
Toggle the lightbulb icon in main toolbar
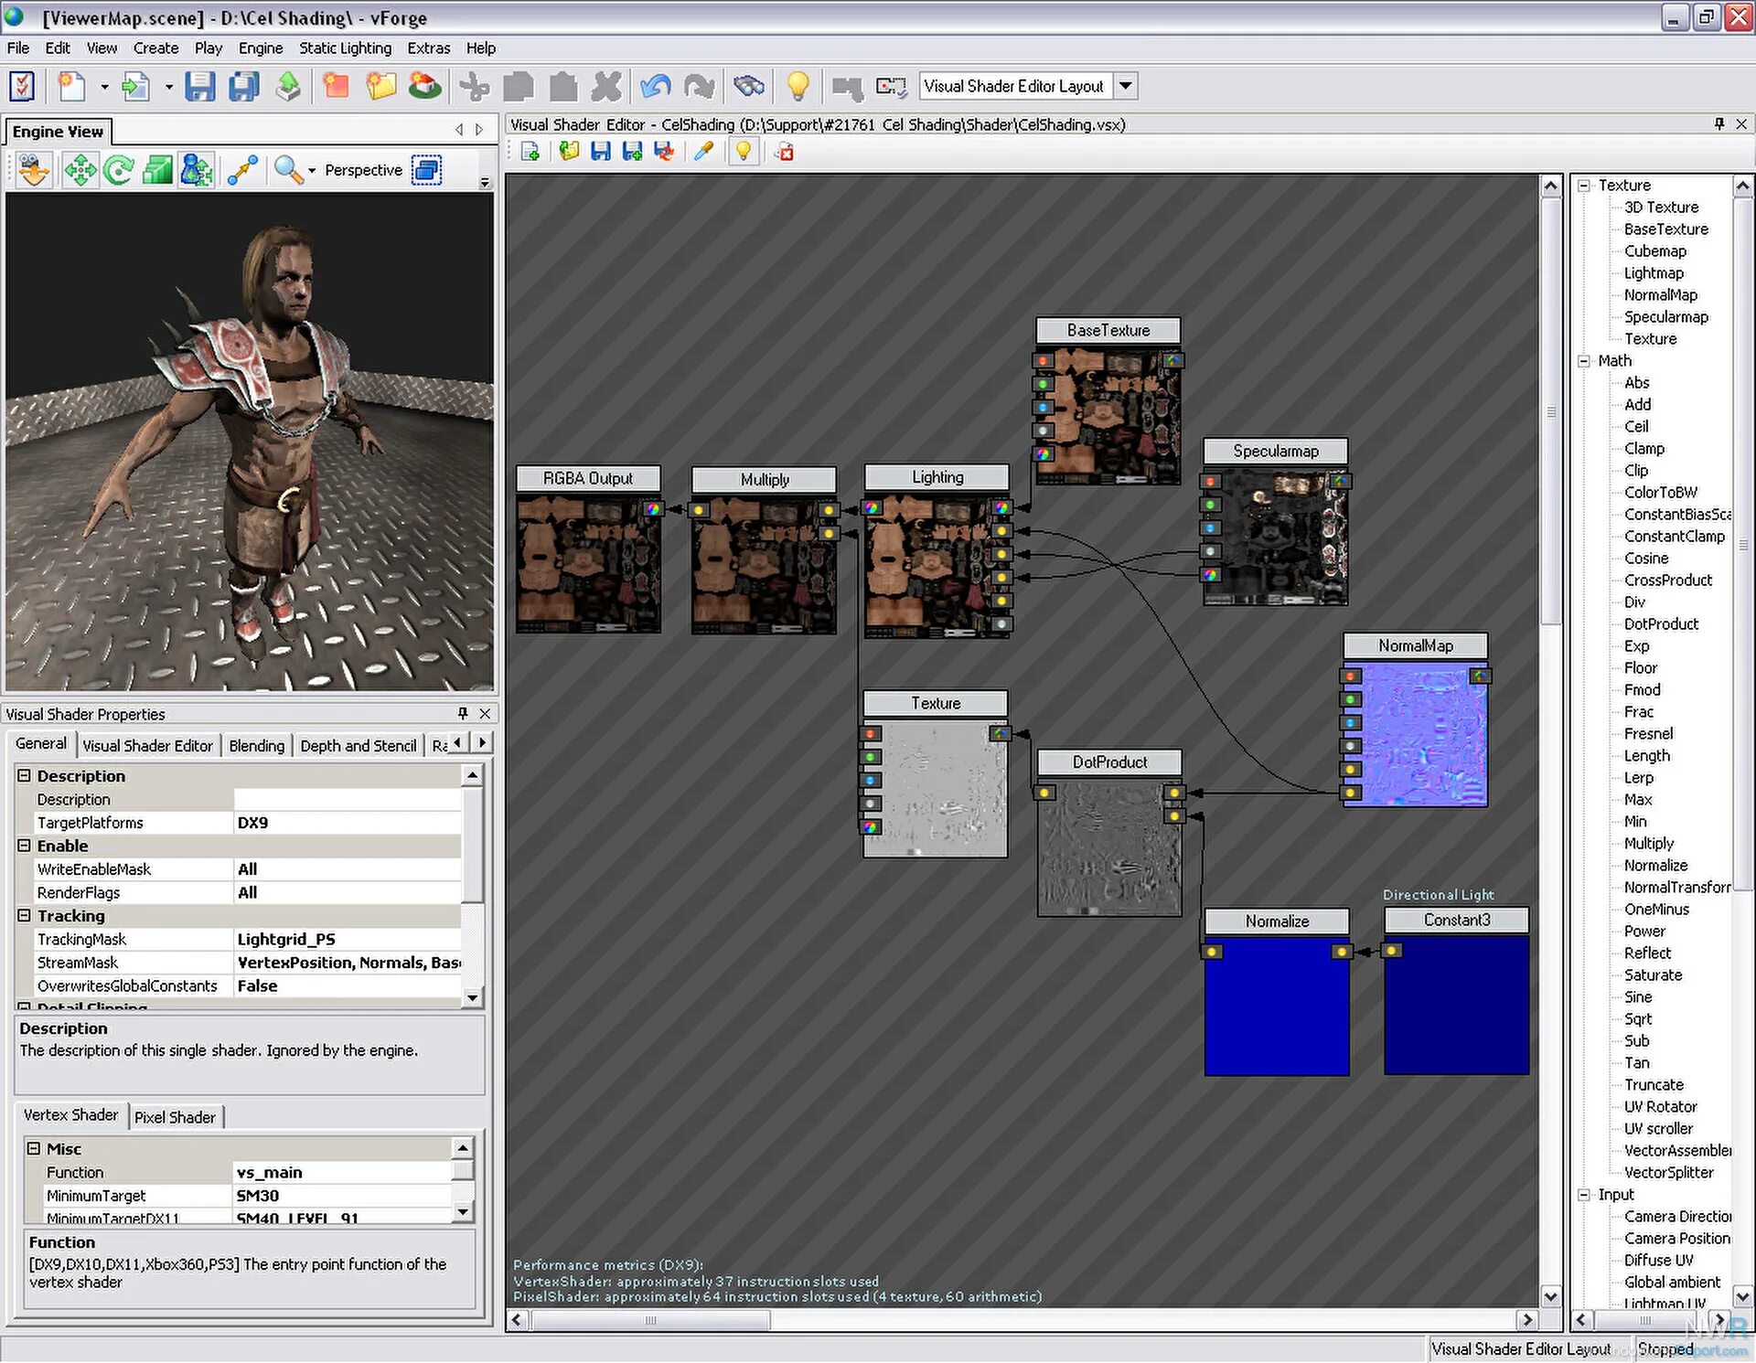pyautogui.click(x=798, y=87)
